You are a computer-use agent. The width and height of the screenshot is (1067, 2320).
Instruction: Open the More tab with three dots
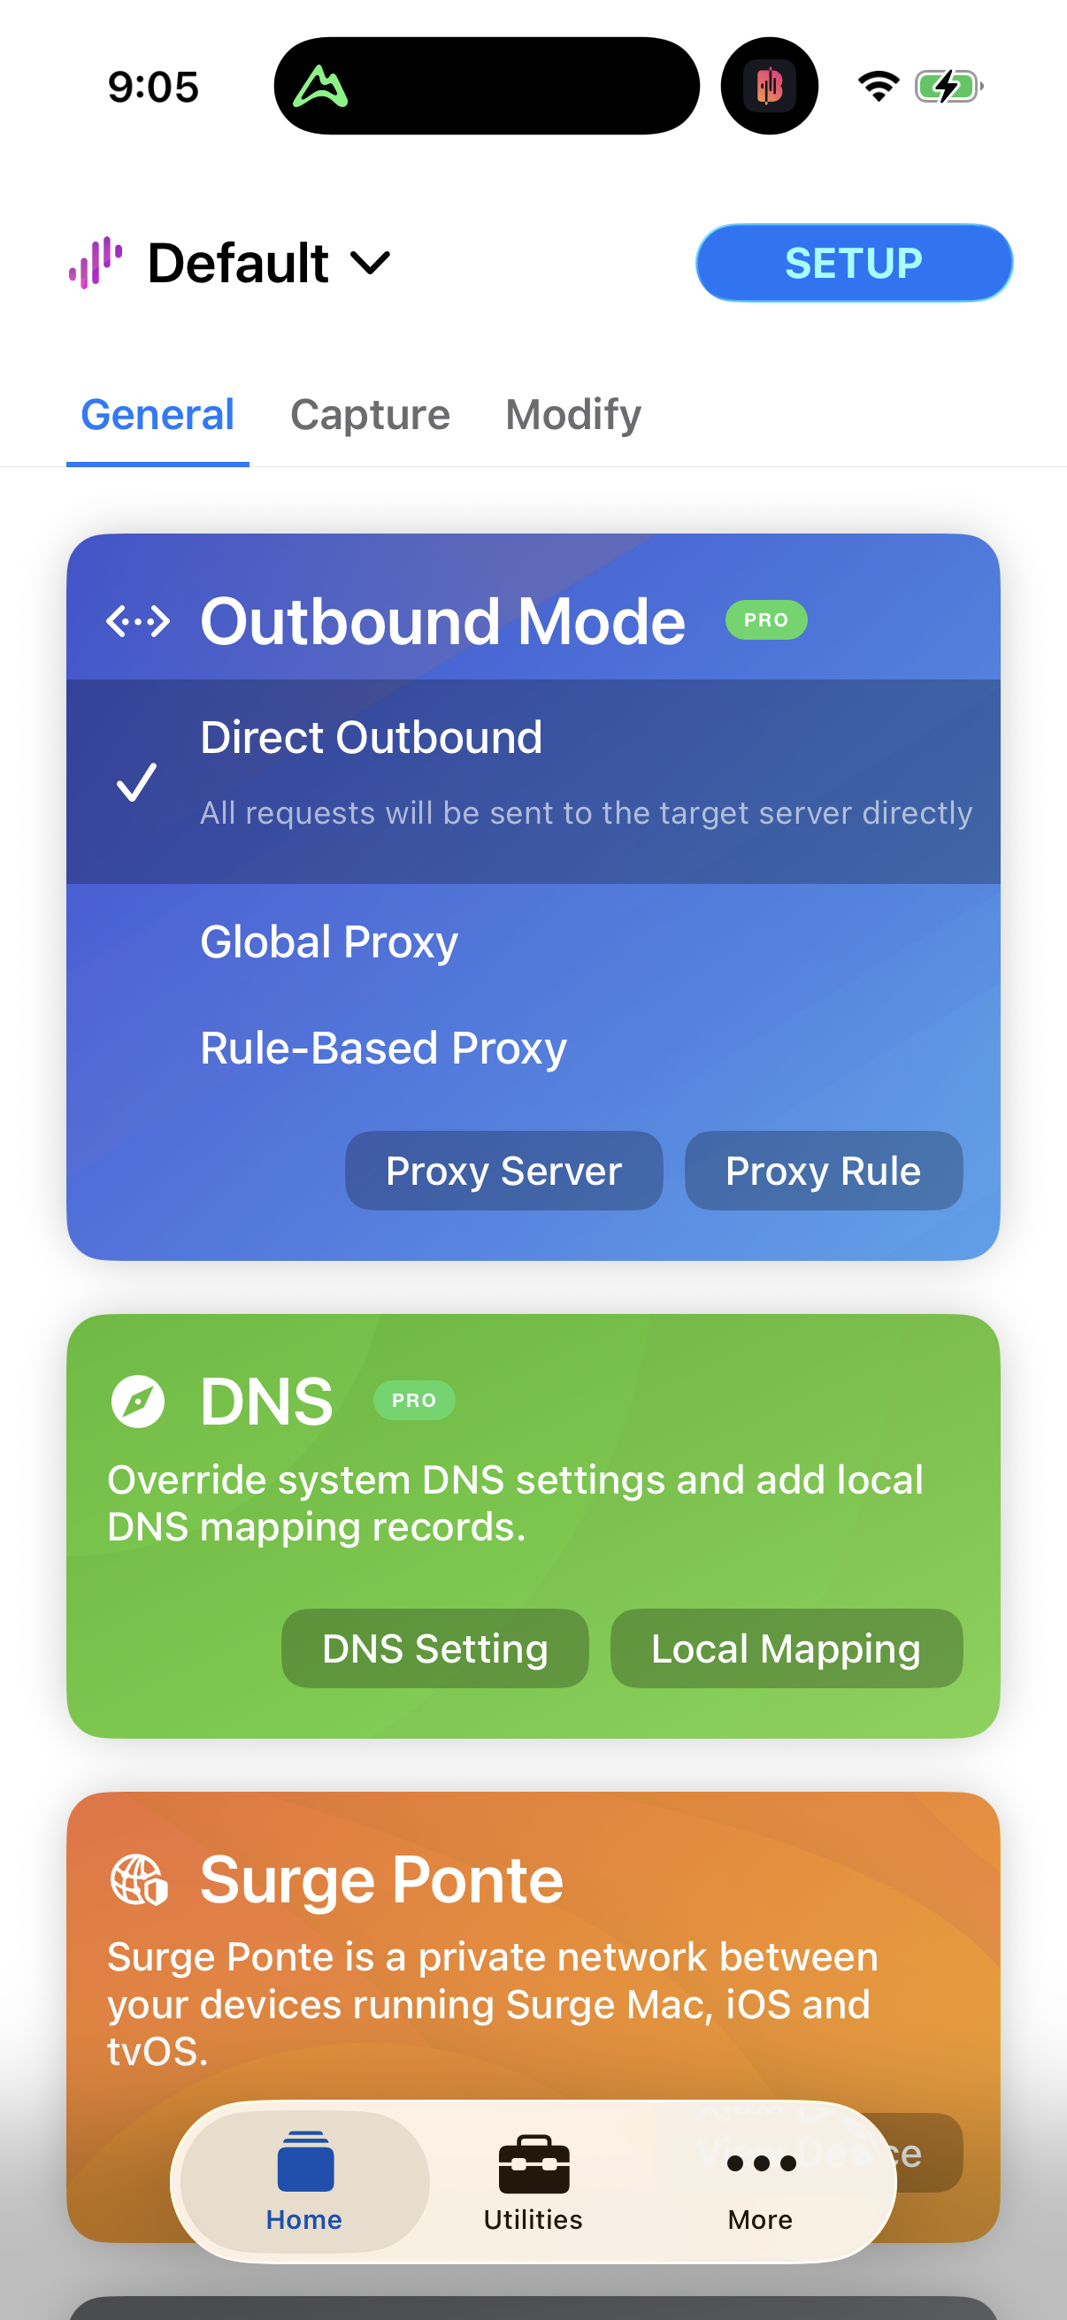coord(761,2182)
